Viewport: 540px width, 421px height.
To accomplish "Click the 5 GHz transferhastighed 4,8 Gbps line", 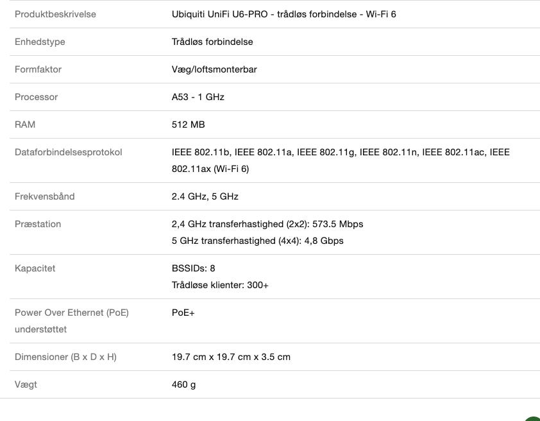I will (x=257, y=241).
